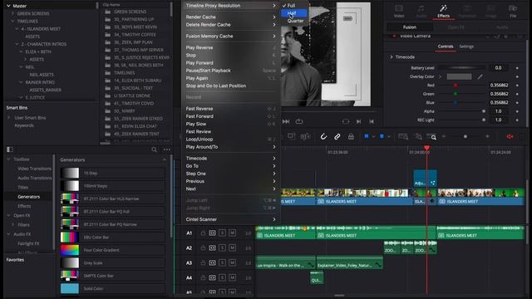Viewport: 532px width, 299px height.
Task: Open the Effects wand tab in Inspector
Action: pos(443,8)
